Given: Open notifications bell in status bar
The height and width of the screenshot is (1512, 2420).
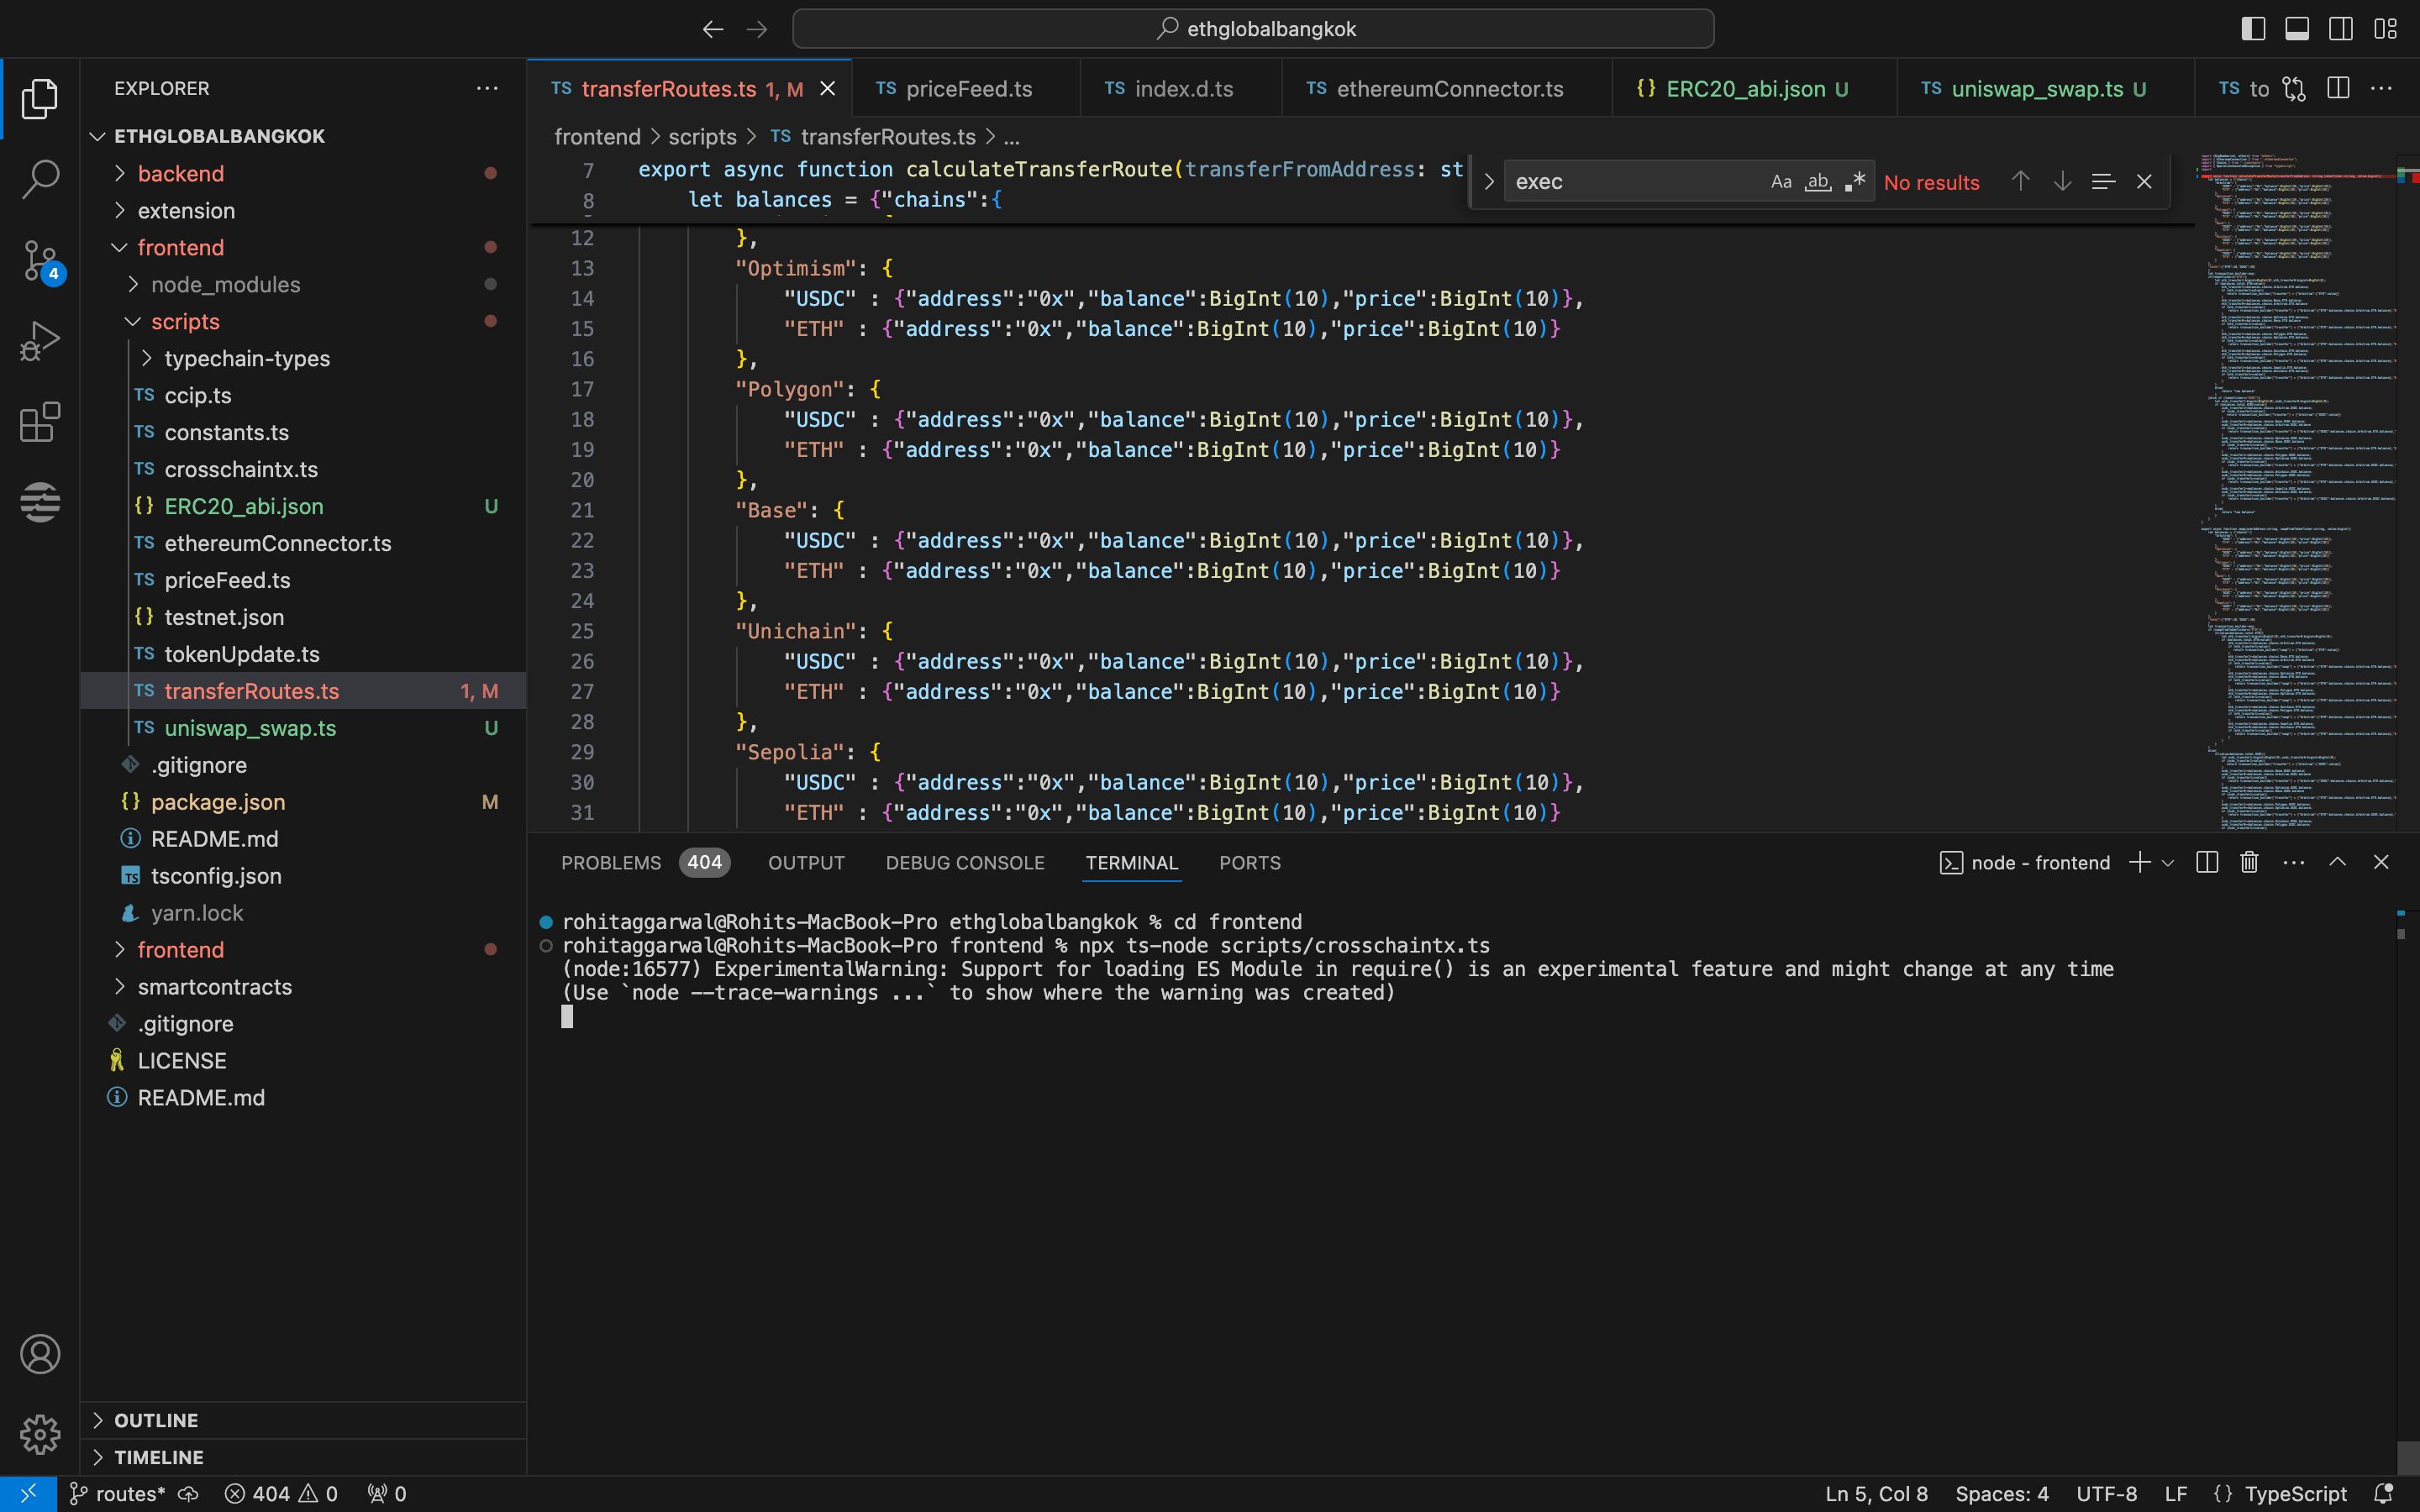Looking at the screenshot, I should tap(2384, 1493).
